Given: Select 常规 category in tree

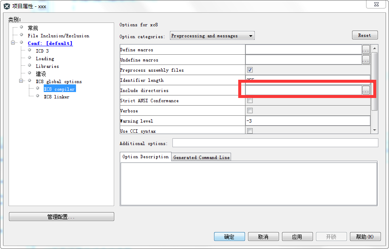Looking at the screenshot, I should (x=33, y=28).
